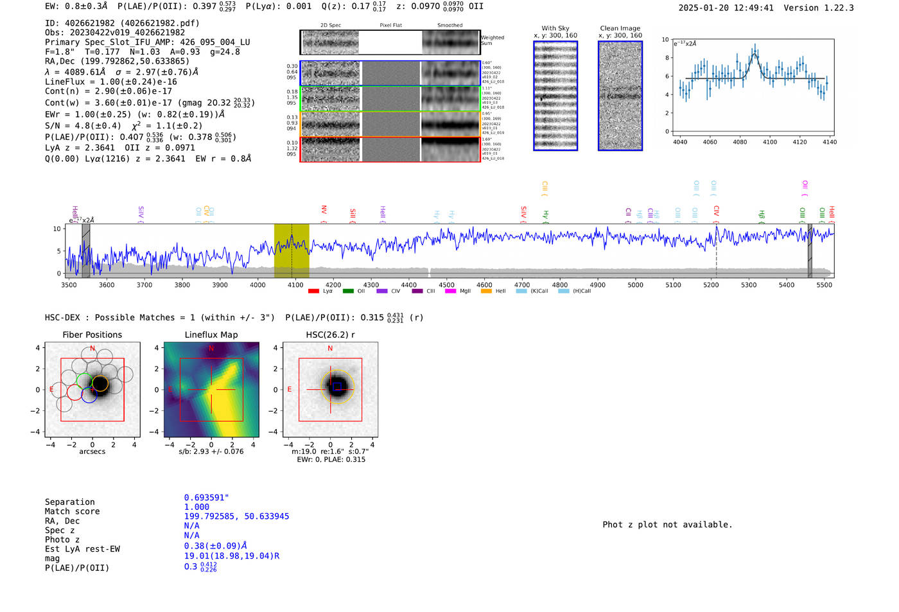Click the Lineflux Map image

click(211, 390)
